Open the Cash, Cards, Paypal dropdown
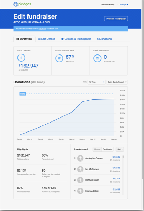144x211 pixels. (x=117, y=82)
